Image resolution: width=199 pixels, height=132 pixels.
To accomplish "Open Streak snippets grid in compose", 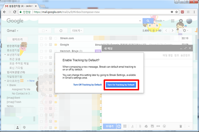I will (x=125, y=126).
